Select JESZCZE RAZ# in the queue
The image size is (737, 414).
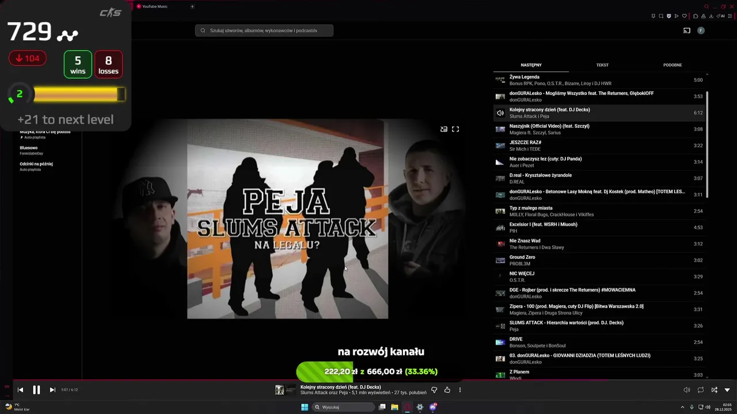[x=599, y=145]
